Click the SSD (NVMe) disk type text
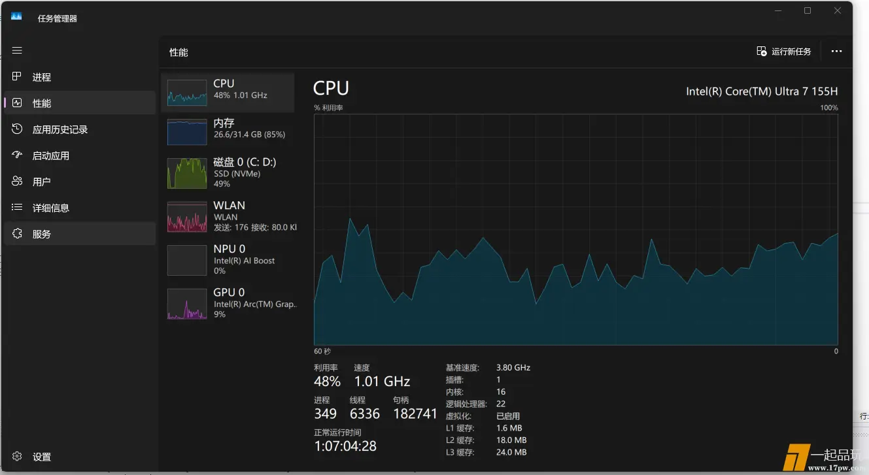Viewport: 869px width, 475px height. 237,174
